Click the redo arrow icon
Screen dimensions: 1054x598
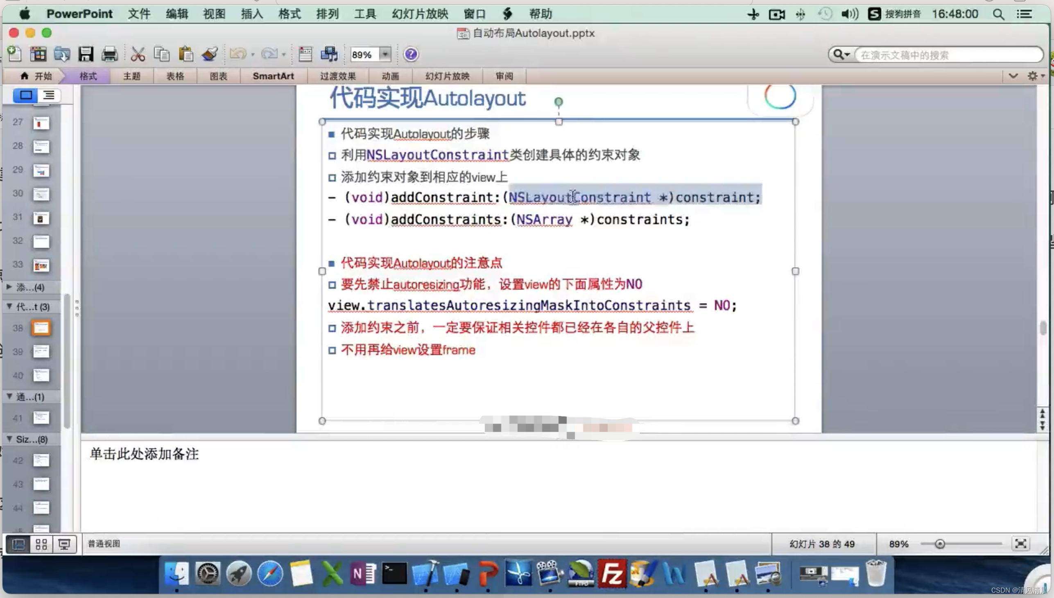[x=269, y=54]
